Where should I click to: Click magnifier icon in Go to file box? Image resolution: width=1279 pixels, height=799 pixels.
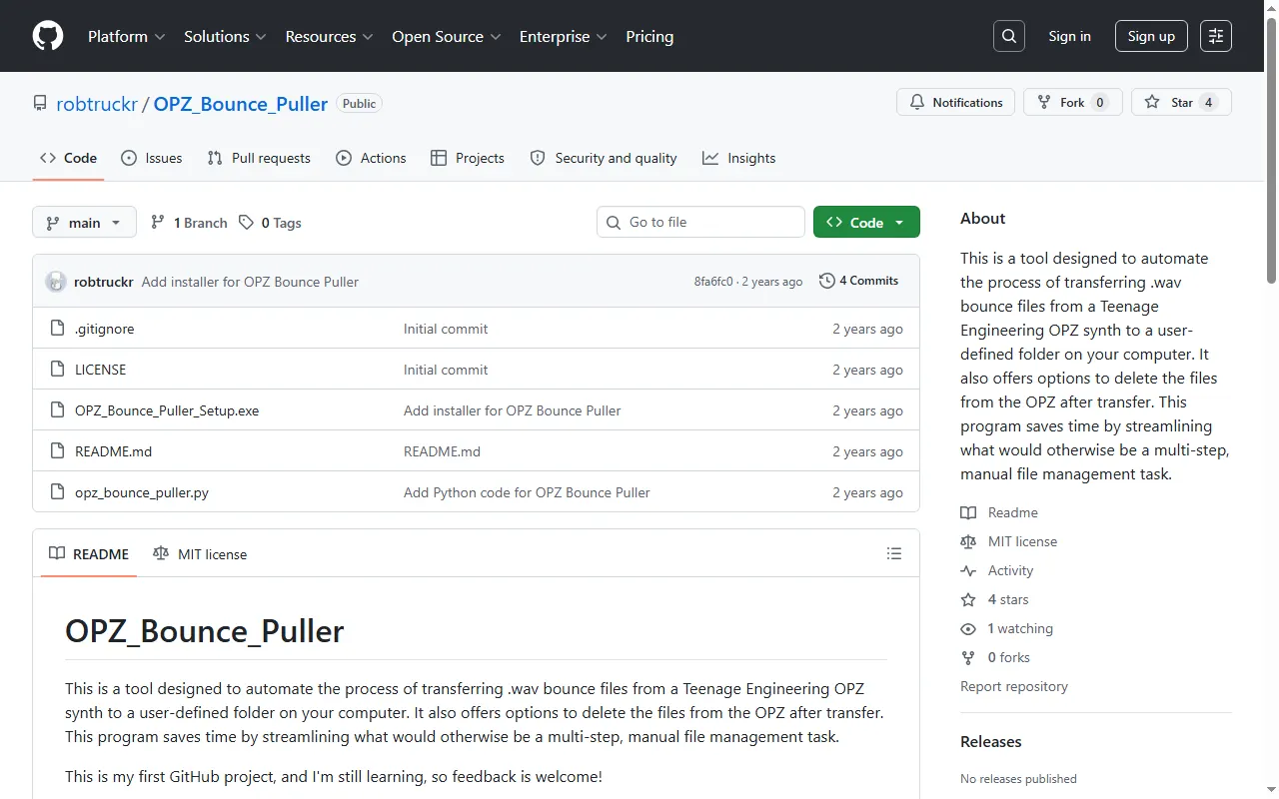pyautogui.click(x=615, y=223)
